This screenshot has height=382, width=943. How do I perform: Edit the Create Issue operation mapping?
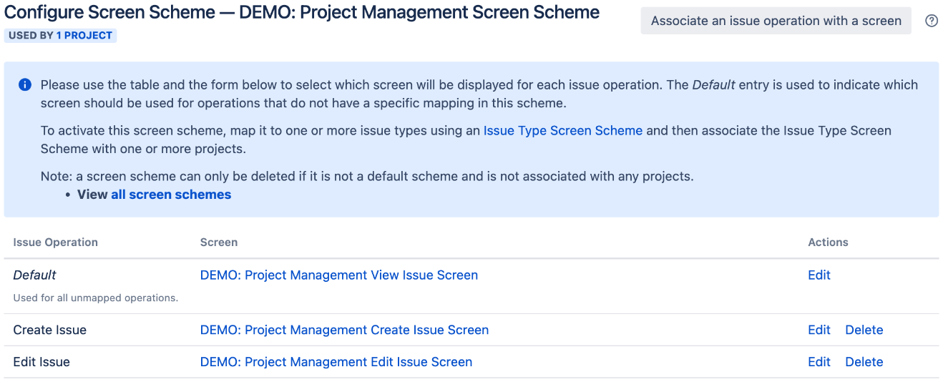[x=819, y=330]
